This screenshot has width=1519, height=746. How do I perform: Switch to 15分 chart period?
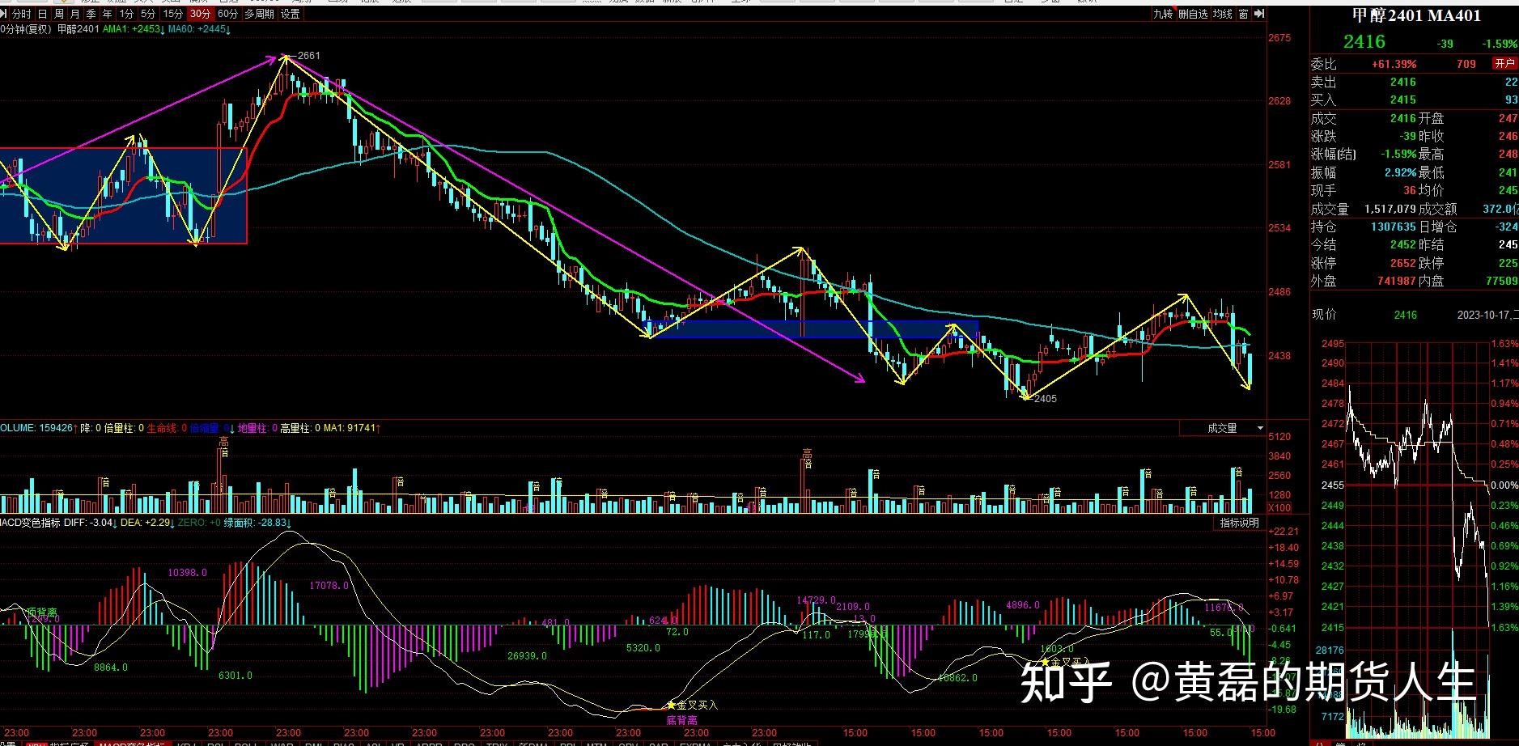173,14
